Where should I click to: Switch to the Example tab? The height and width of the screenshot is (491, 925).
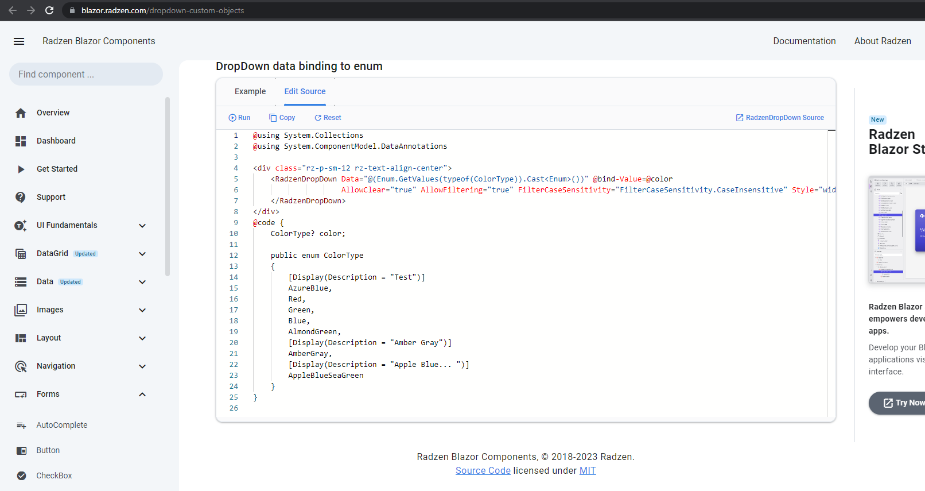pos(250,91)
